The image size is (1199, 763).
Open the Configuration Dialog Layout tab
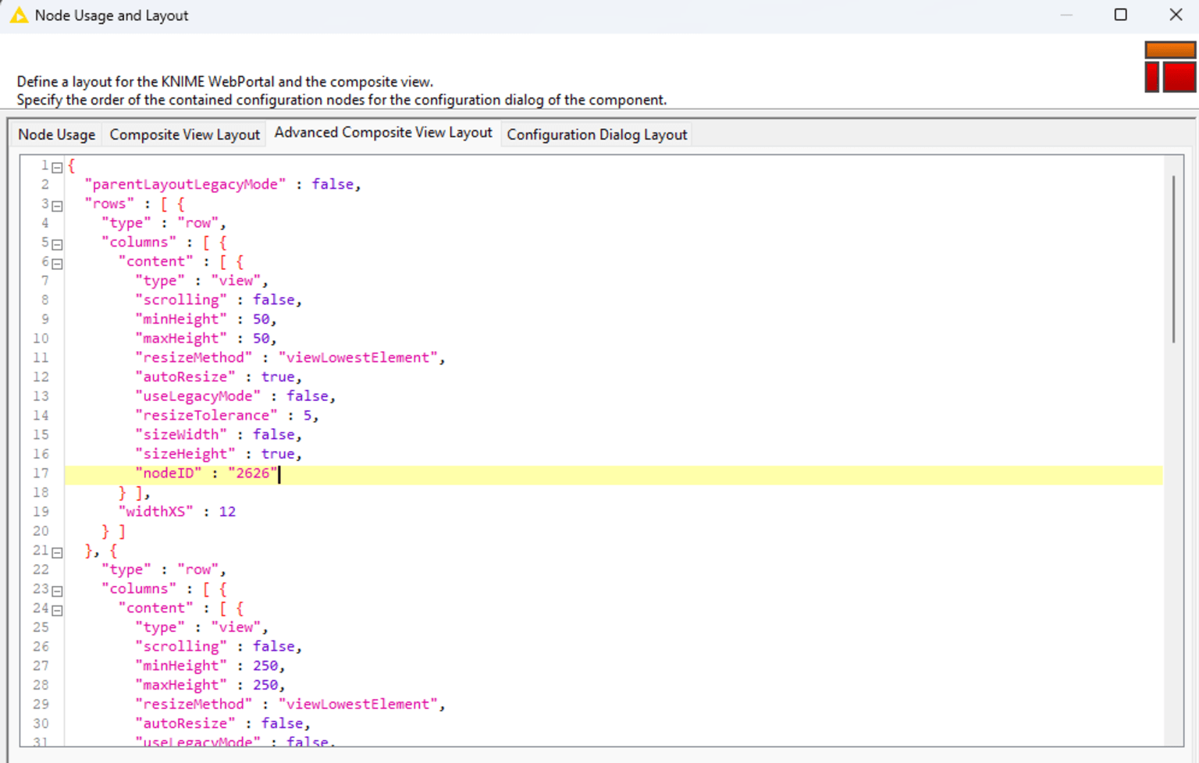coord(597,134)
